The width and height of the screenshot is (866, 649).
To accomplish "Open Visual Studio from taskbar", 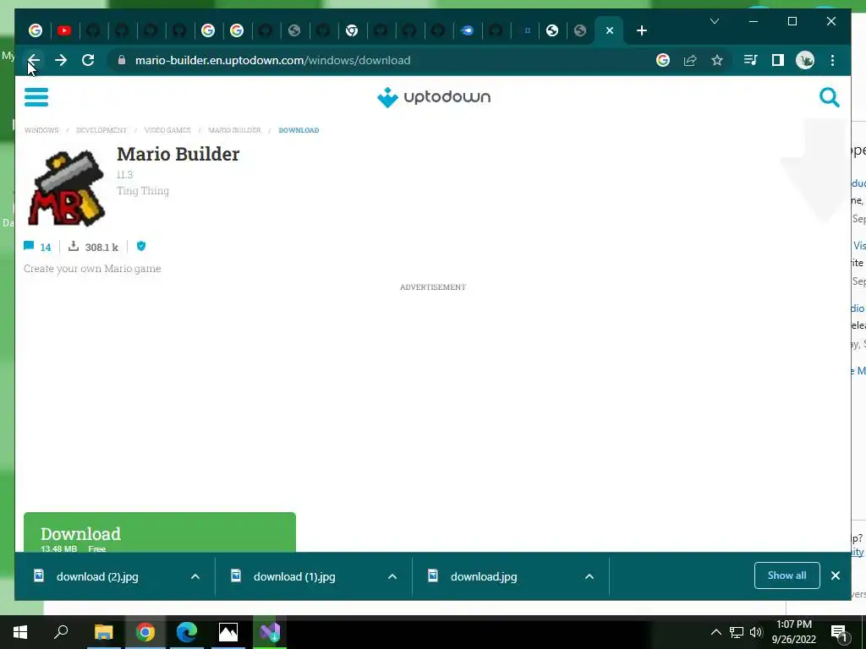I will 270,632.
